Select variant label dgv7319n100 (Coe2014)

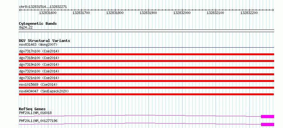pos(39,64)
